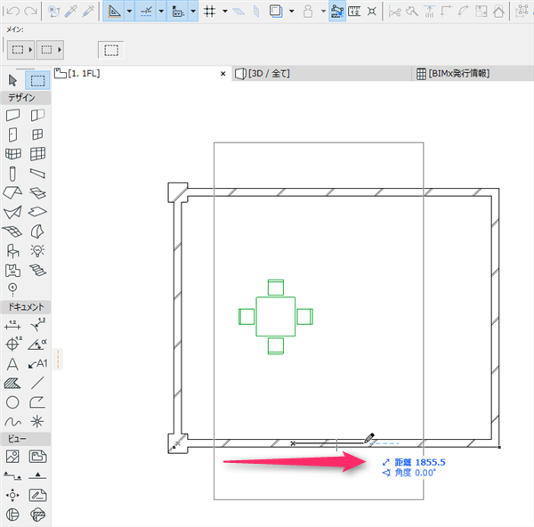Select the Object chair tool

[12, 251]
